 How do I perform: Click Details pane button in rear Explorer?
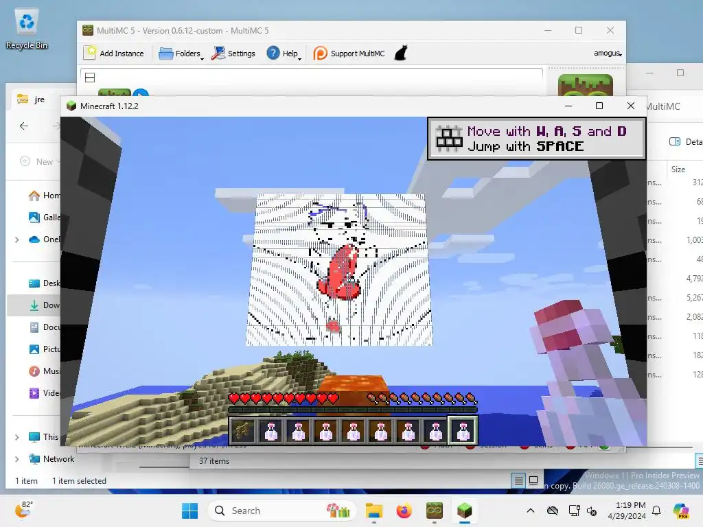pyautogui.click(x=686, y=141)
